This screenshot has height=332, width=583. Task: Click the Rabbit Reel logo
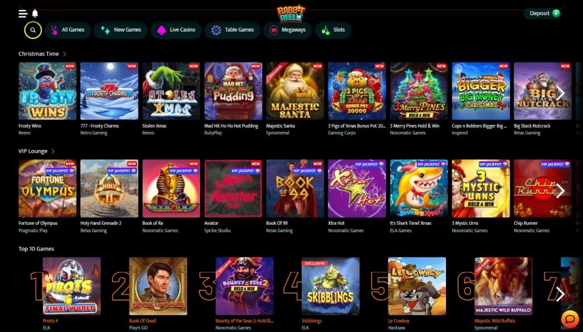point(291,14)
